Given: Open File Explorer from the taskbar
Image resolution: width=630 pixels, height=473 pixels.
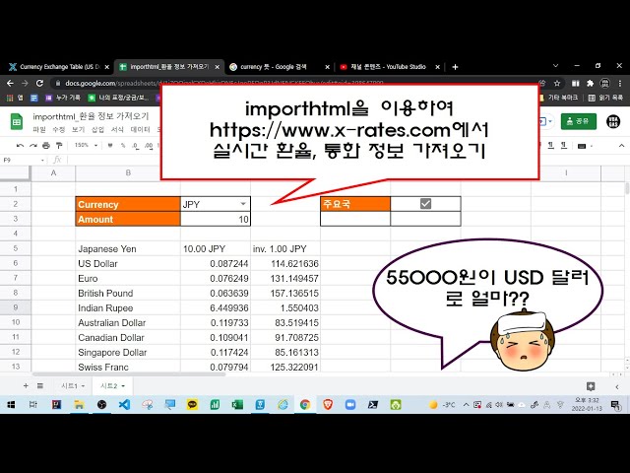Looking at the screenshot, I should click(x=79, y=404).
